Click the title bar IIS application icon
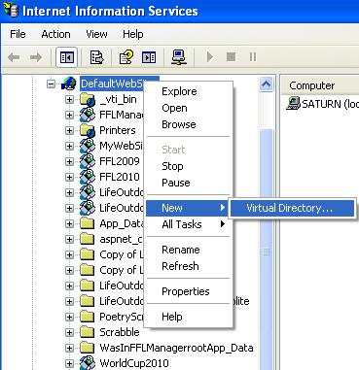The image size is (359, 370). click(x=11, y=10)
